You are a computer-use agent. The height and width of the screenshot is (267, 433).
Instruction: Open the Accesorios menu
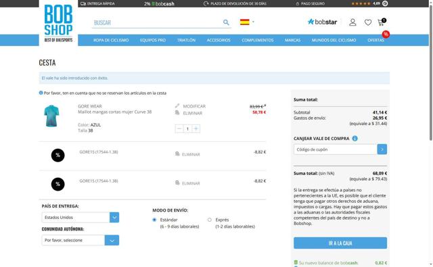coord(219,41)
